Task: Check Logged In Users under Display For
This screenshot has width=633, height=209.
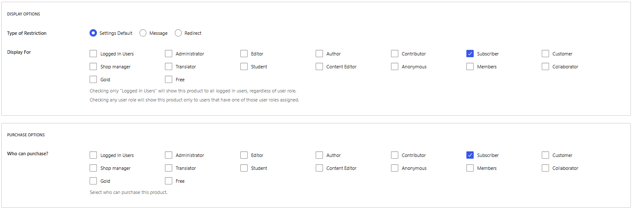Action: [93, 54]
